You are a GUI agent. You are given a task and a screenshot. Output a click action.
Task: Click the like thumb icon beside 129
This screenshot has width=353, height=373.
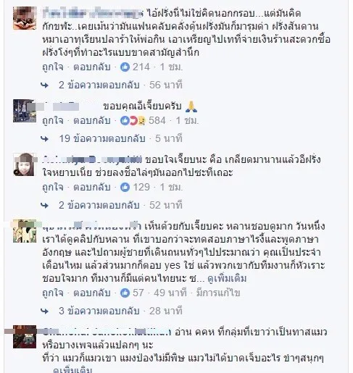pos(125,187)
